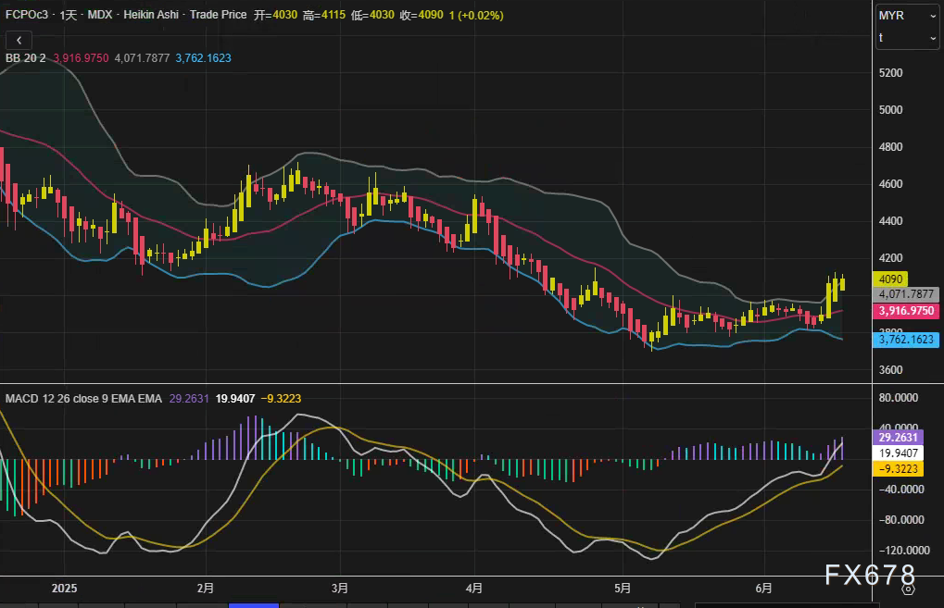The height and width of the screenshot is (608, 944).
Task: Click the white 19.9407 MACD line tag
Action: pos(900,453)
